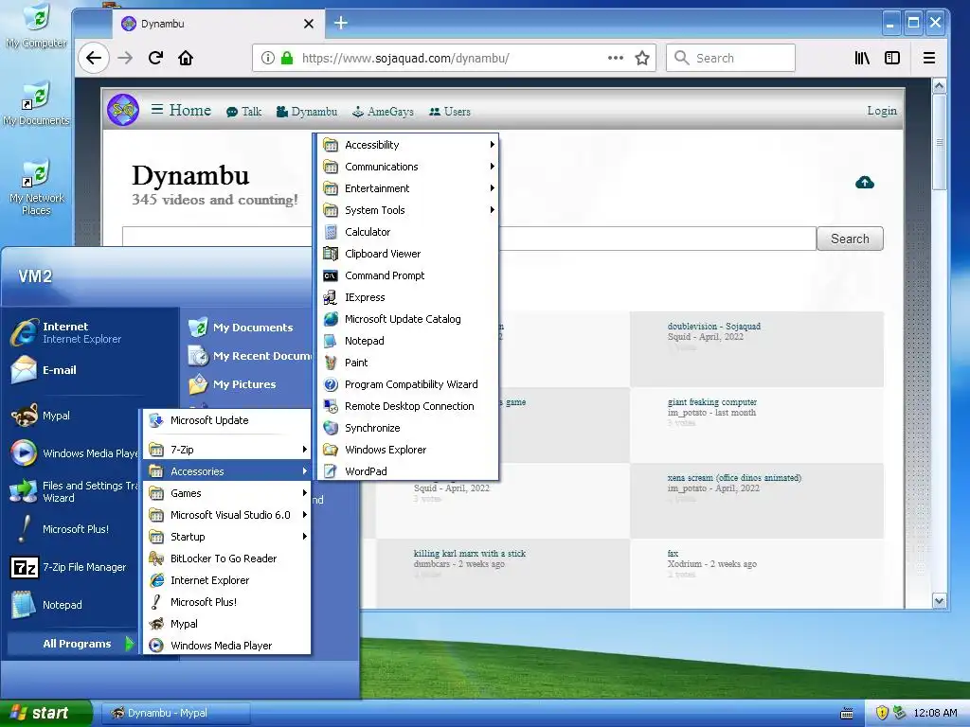Image resolution: width=970 pixels, height=727 pixels.
Task: Click the AmeGays navigation link
Action: pos(383,112)
